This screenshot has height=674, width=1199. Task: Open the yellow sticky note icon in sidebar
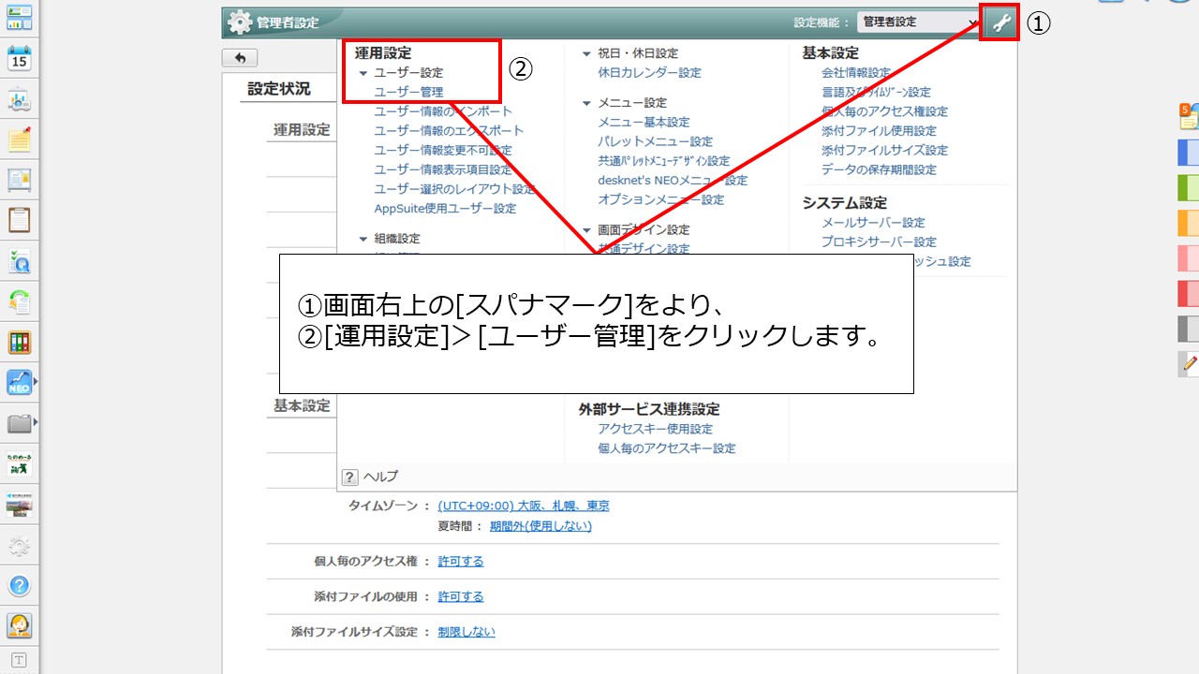pyautogui.click(x=20, y=139)
